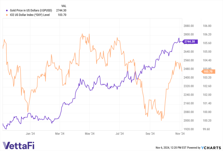Screen dimensions: 223x151
Task: Select the Gold Price in US Dollars legend label
Action: (x=29, y=11)
